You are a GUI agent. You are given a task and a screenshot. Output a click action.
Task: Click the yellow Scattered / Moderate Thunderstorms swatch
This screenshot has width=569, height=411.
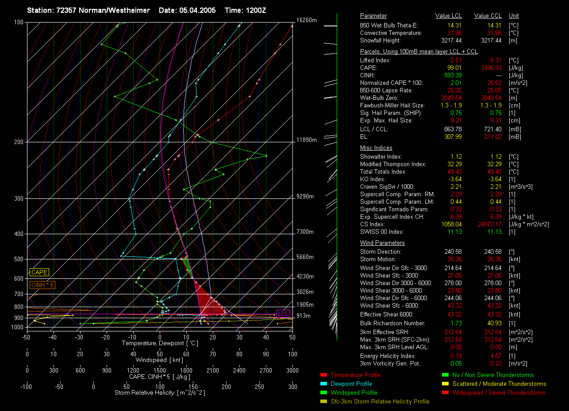click(444, 384)
